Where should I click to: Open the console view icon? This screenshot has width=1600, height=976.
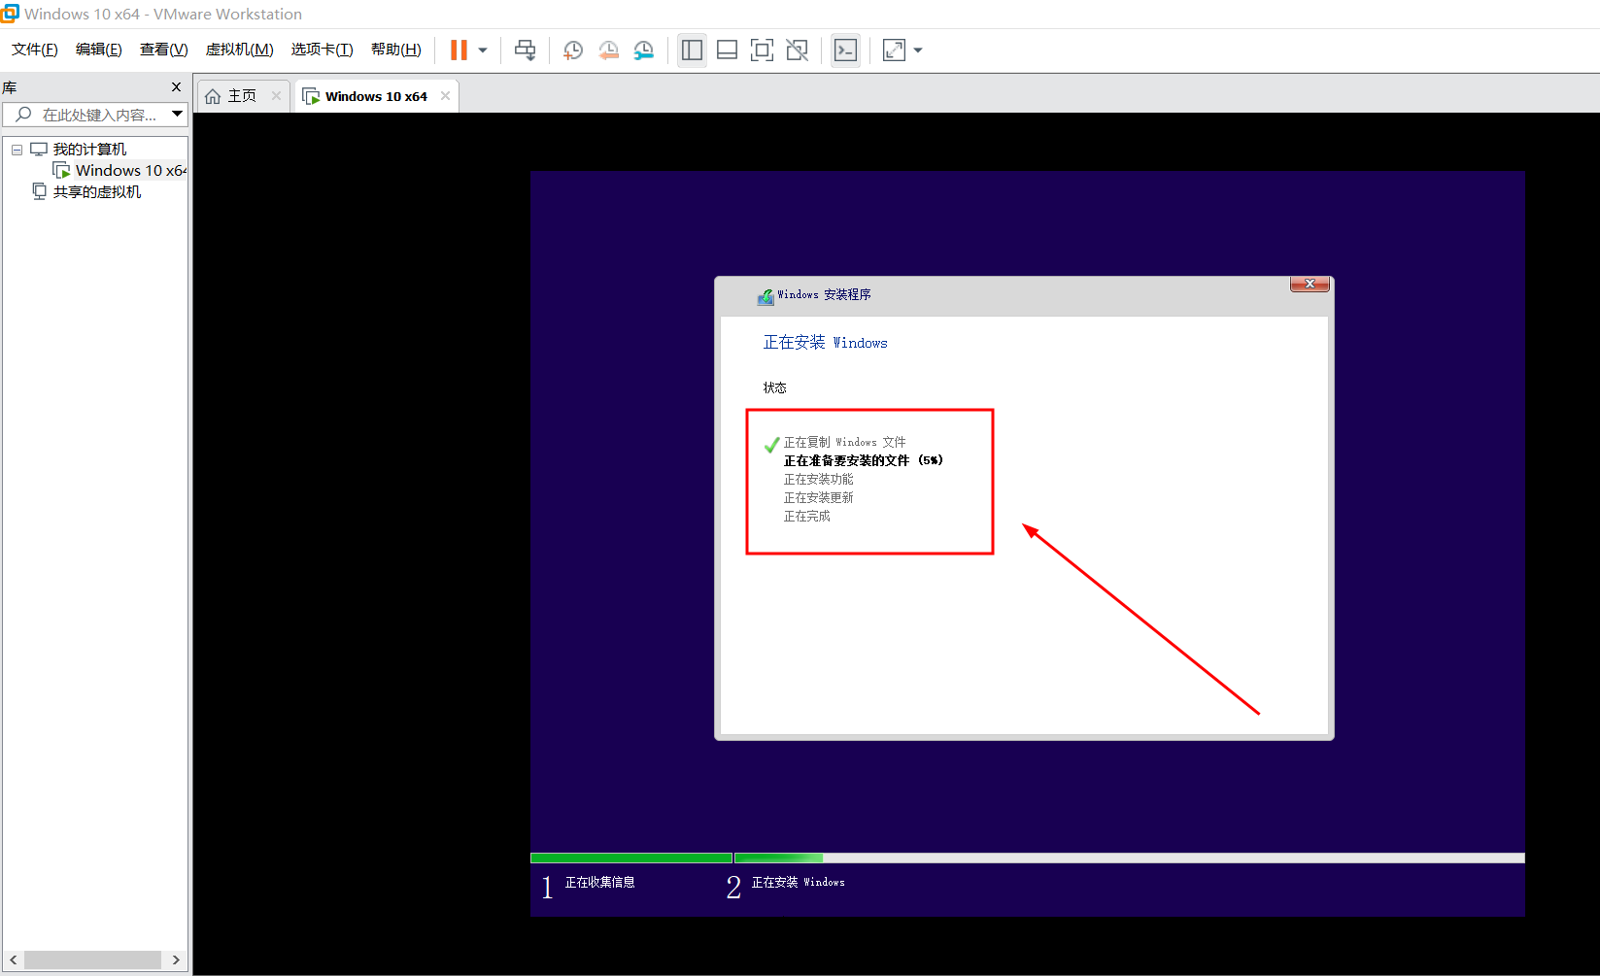[x=846, y=50]
